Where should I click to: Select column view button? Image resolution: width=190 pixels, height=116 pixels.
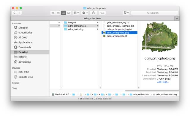click(63, 13)
